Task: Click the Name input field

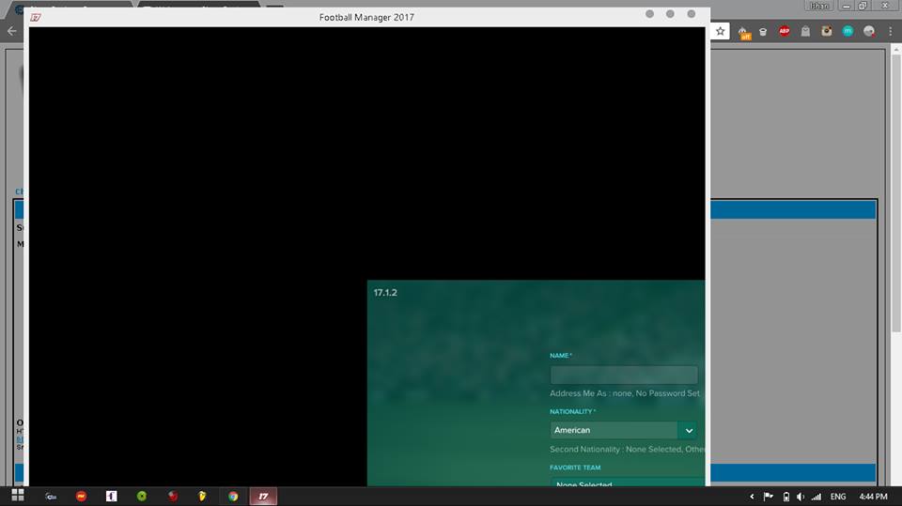Action: point(624,375)
